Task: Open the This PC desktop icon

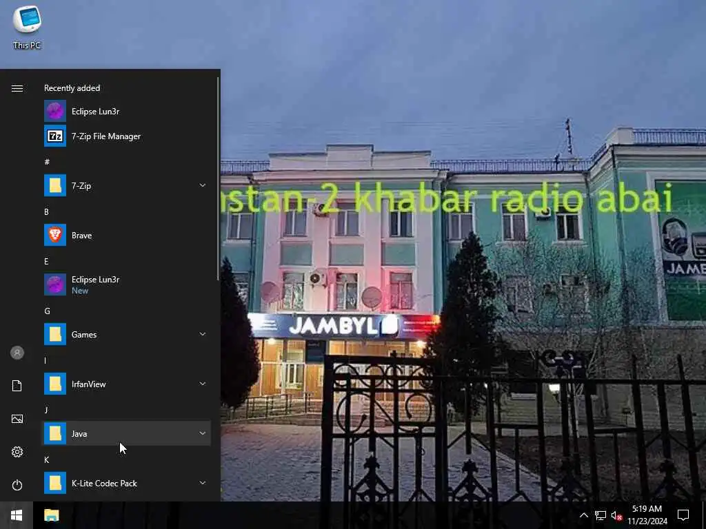Action: 27,27
